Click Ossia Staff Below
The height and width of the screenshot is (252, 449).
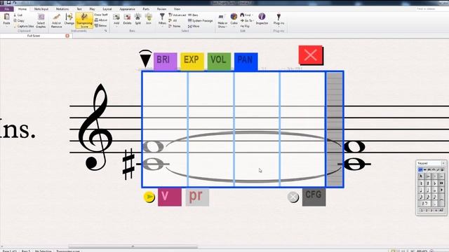[100, 25]
